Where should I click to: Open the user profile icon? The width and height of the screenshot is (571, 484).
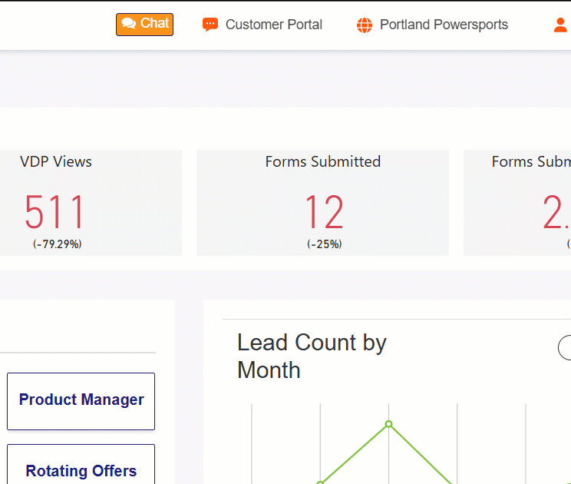(560, 25)
